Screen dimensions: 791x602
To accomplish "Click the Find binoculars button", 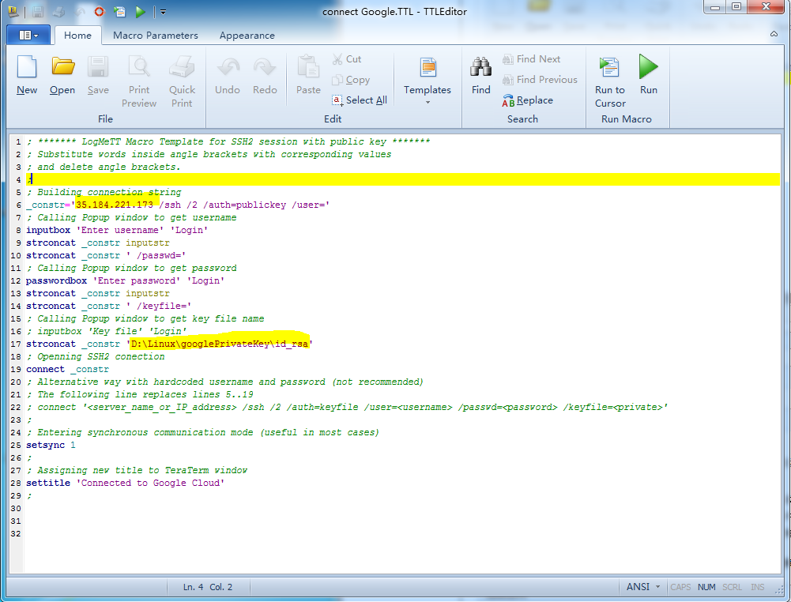I will [480, 76].
